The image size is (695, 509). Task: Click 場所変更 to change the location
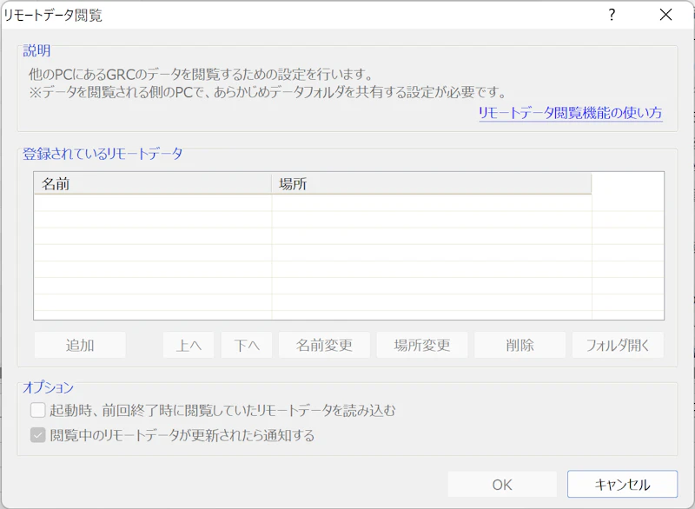[x=422, y=345]
